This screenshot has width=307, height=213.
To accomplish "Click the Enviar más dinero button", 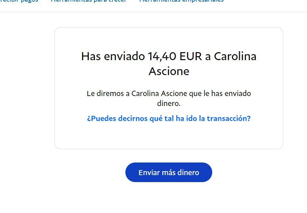I will pos(169,172).
